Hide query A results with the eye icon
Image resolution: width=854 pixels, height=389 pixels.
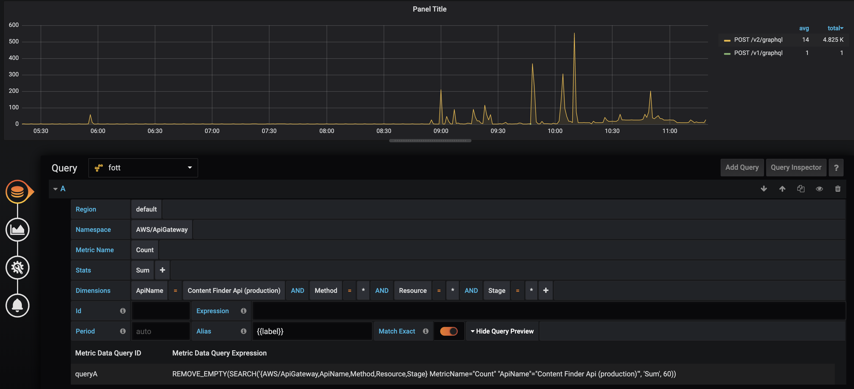(x=819, y=188)
